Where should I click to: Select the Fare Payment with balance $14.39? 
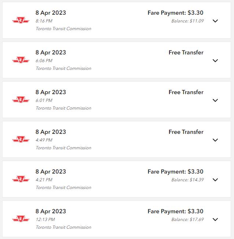[175, 172]
